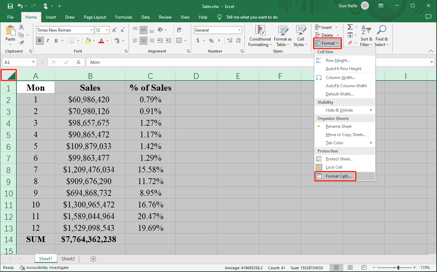Image resolution: width=437 pixels, height=272 pixels.
Task: Toggle bold formatting on
Action: coord(39,41)
